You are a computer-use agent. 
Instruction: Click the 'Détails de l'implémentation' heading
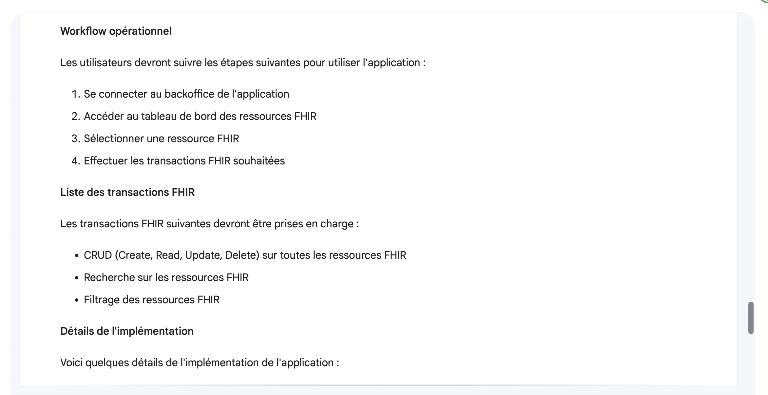(127, 331)
